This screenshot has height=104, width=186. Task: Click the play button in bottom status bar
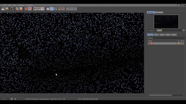tap(12, 99)
